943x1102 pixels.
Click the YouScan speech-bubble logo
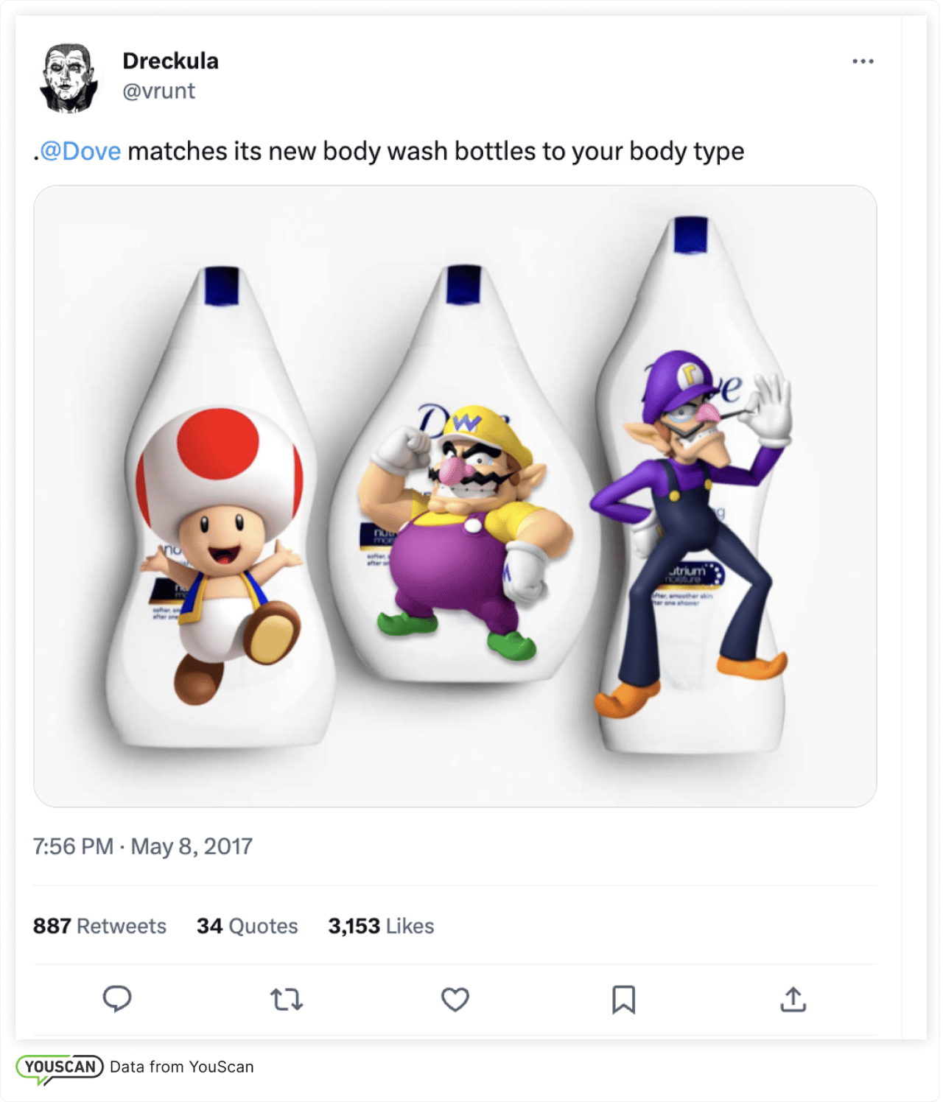[x=59, y=1067]
